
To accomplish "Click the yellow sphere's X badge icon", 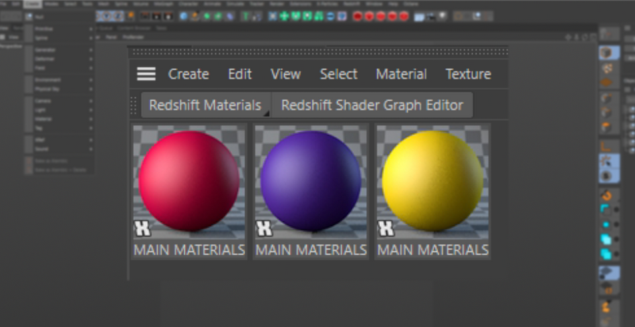I will (x=386, y=229).
